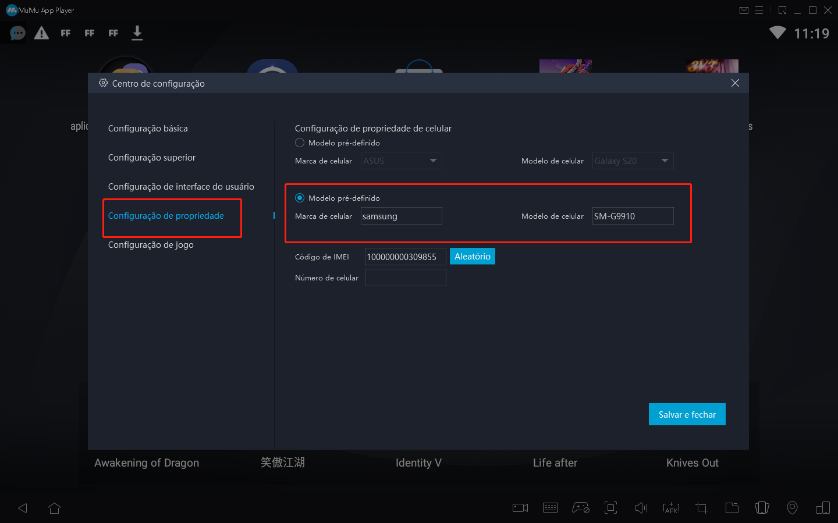Screen dimensions: 838x523
Task: Rotate the emulator screen
Action: point(762,507)
